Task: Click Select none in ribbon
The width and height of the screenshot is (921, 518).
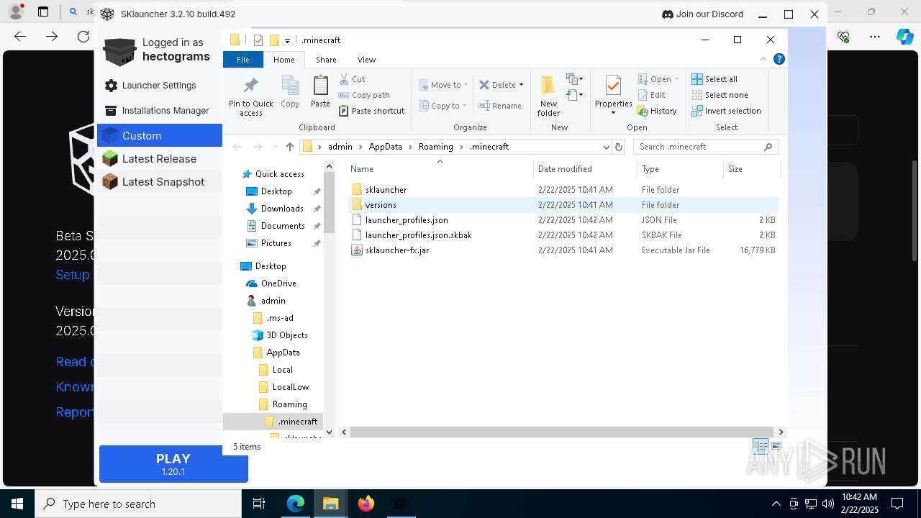Action: point(720,95)
